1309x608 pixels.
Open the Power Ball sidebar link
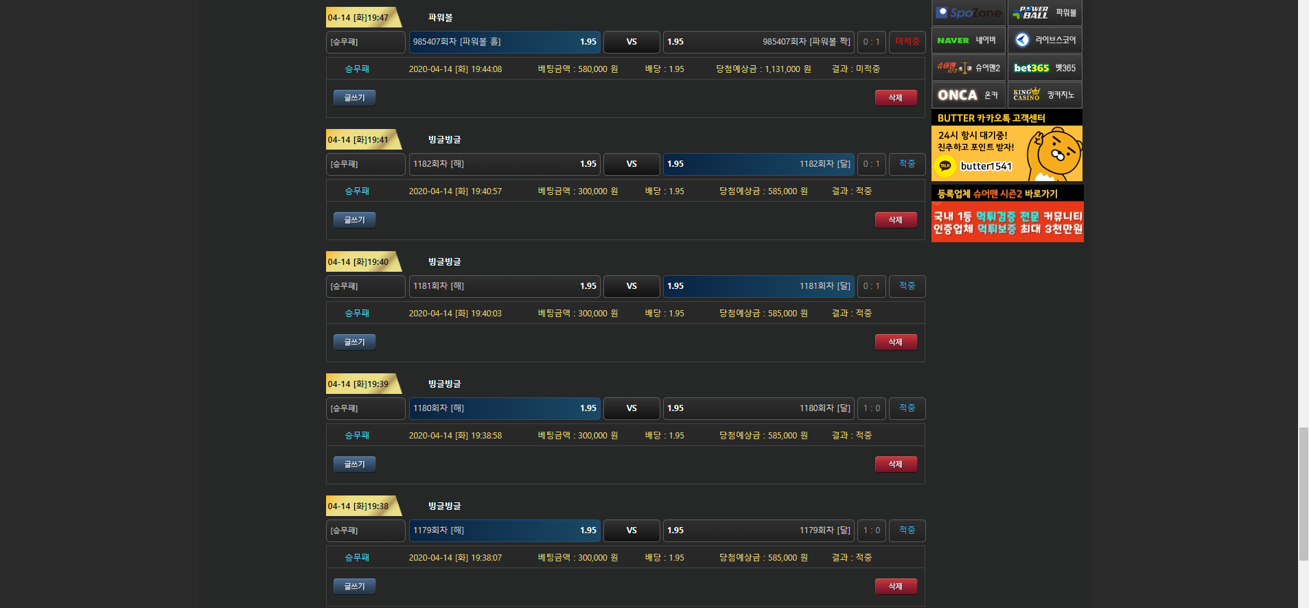tap(1045, 13)
